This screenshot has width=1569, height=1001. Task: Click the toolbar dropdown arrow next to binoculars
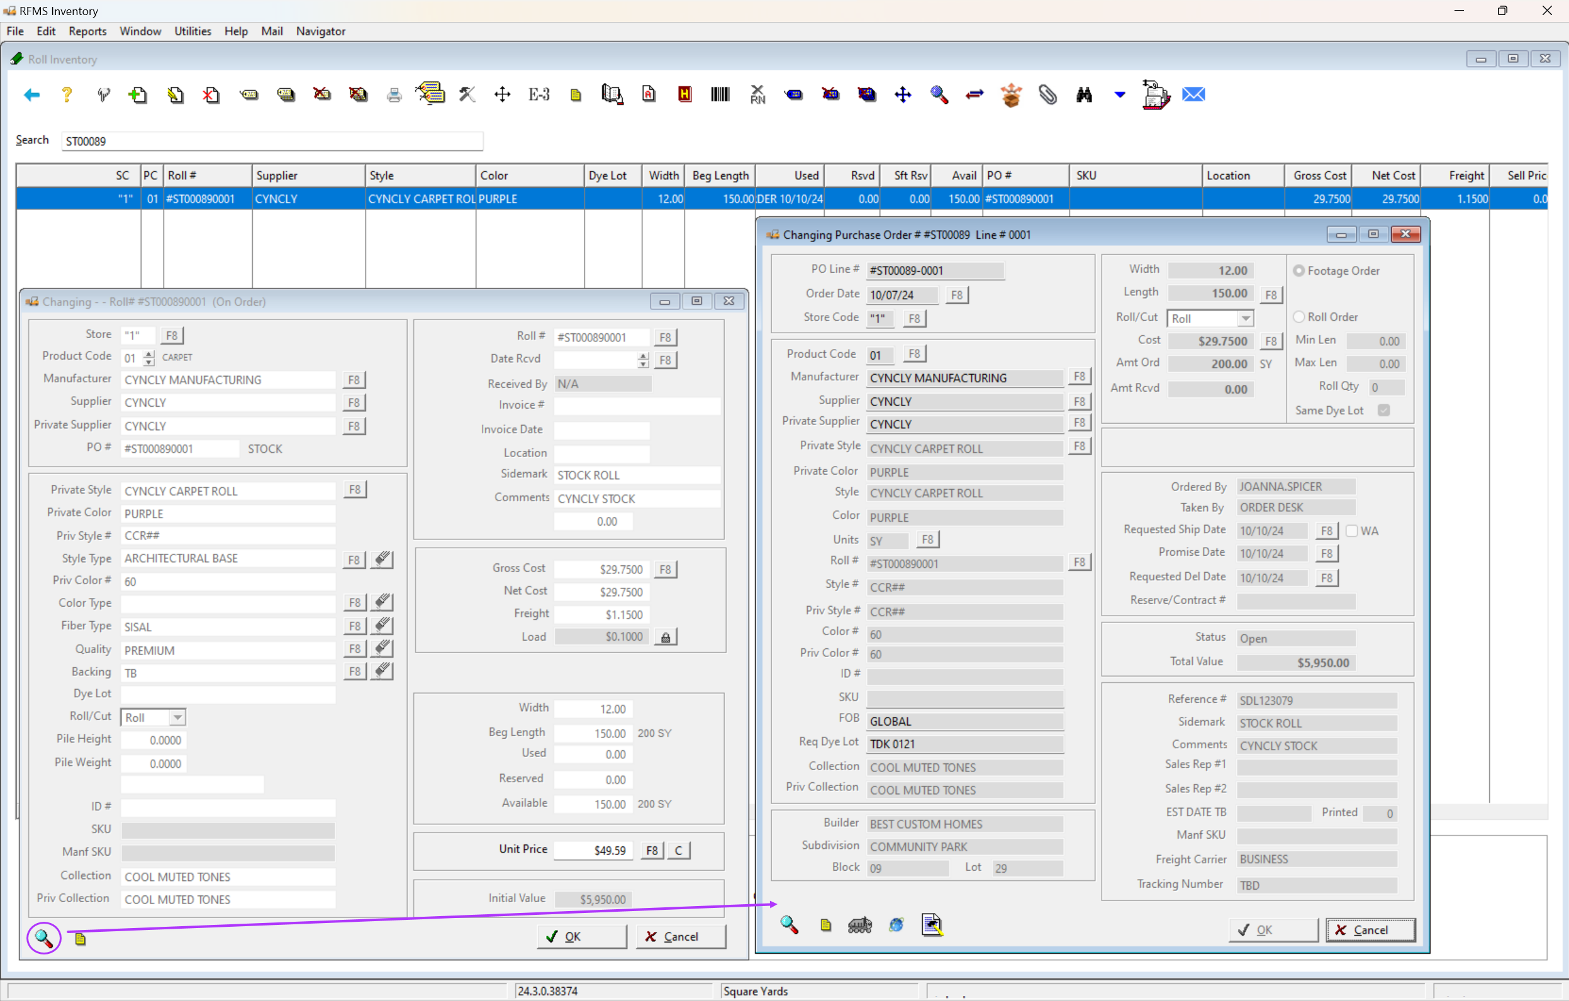(x=1119, y=94)
